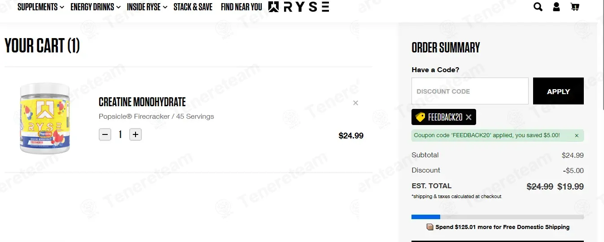Image resolution: width=604 pixels, height=242 pixels.
Task: Open the creatine product thumbnail image
Action: 44,118
